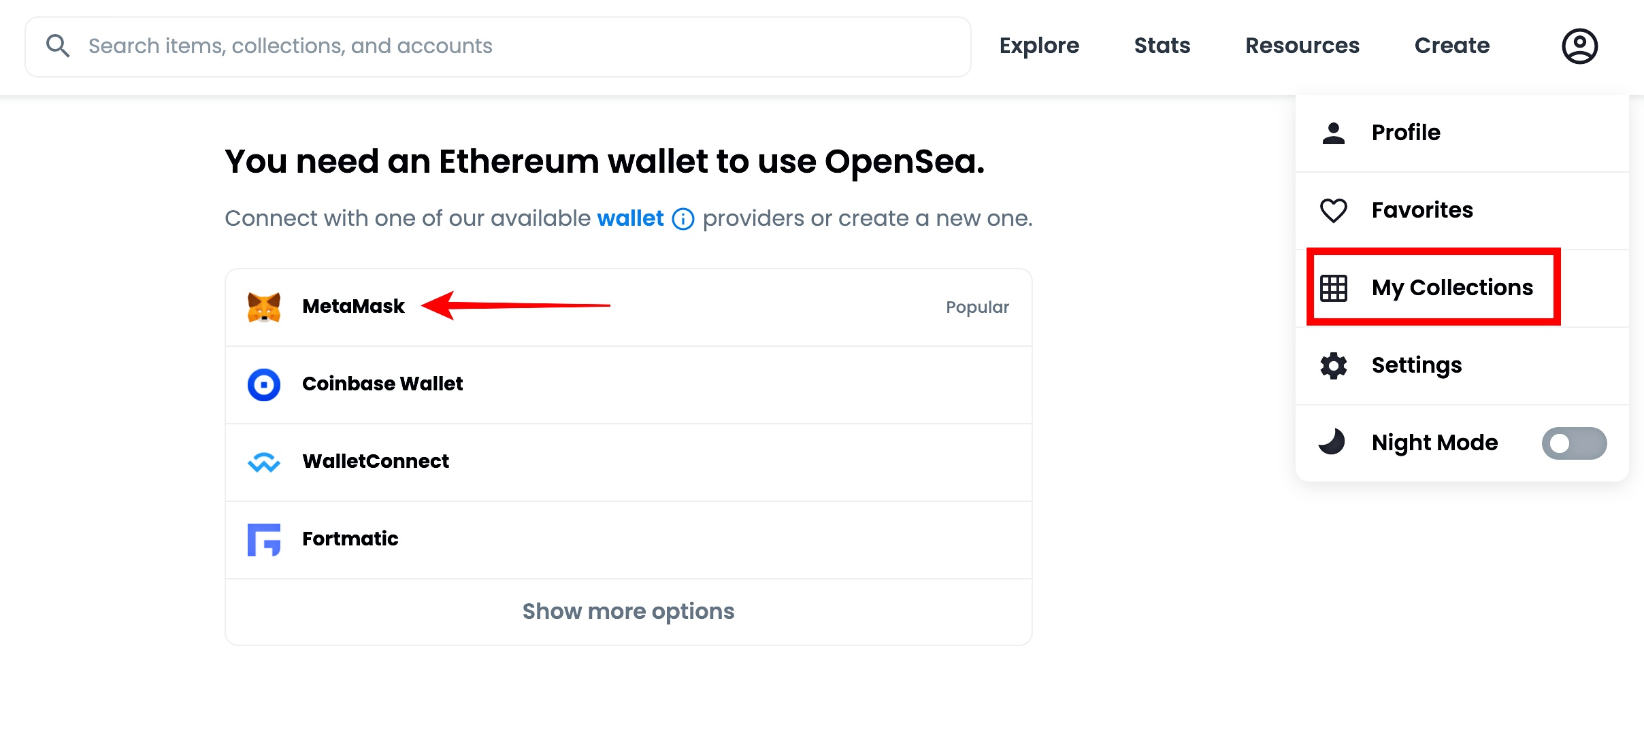Click the Settings gear icon
Viewport: 1644px width, 744px height.
click(x=1334, y=366)
